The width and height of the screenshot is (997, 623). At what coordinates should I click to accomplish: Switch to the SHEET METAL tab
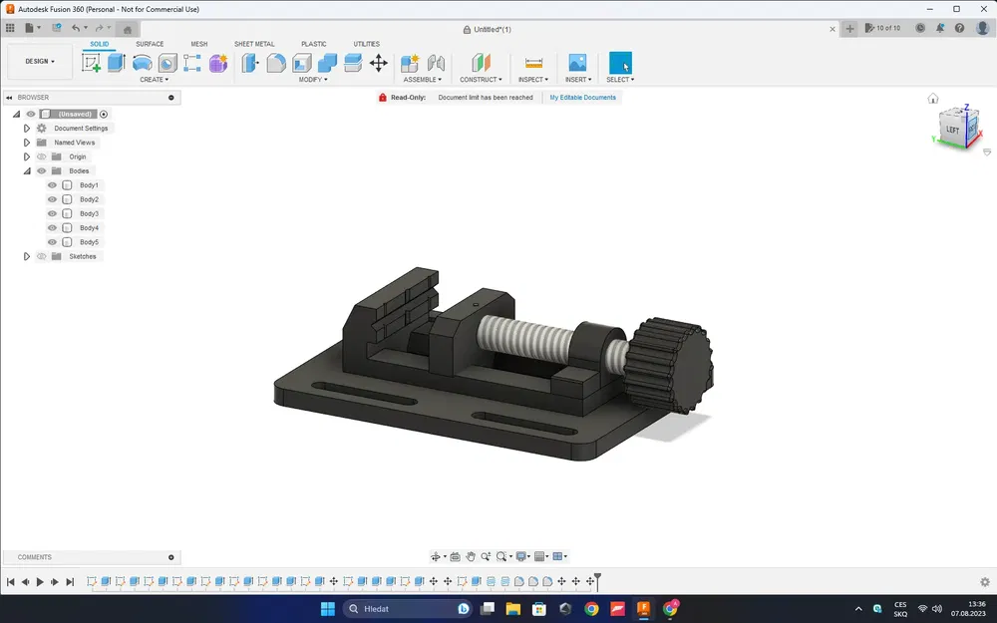click(x=254, y=44)
